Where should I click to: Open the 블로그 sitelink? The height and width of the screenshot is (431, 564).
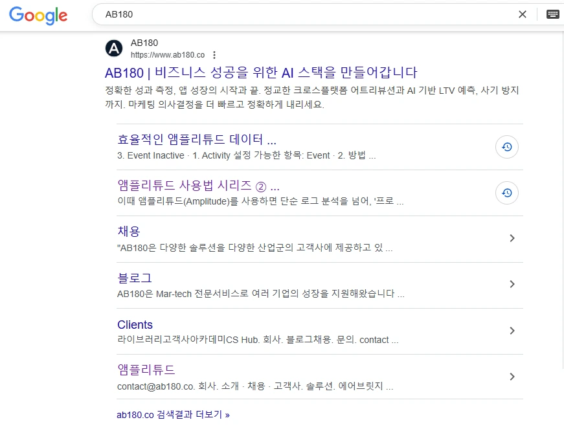pos(135,278)
